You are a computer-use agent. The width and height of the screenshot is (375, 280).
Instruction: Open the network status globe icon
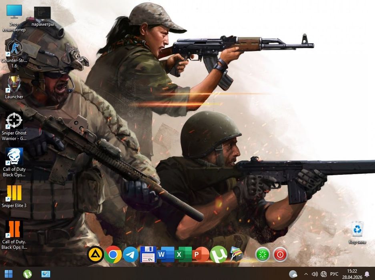pos(324,274)
